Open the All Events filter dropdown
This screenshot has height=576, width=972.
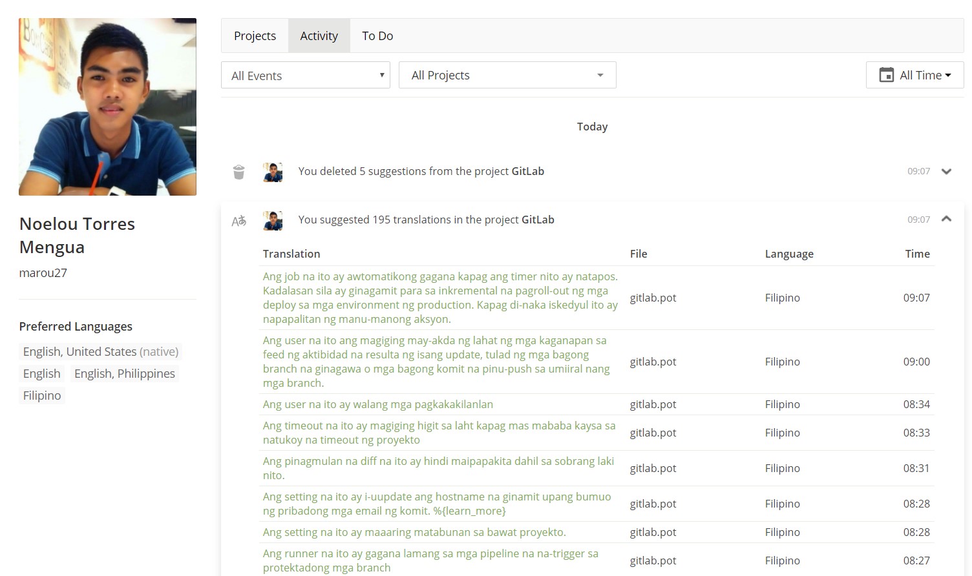click(x=306, y=75)
